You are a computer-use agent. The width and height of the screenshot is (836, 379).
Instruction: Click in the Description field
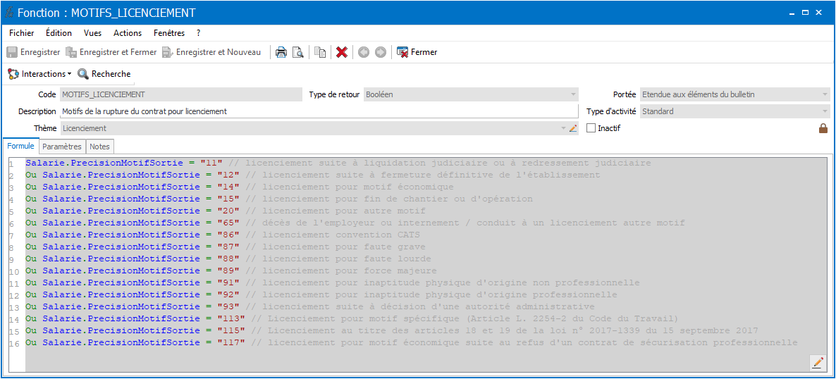319,111
